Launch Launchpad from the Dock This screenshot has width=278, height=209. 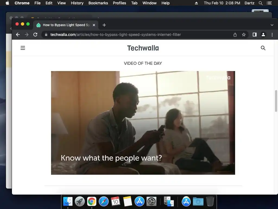(80, 201)
